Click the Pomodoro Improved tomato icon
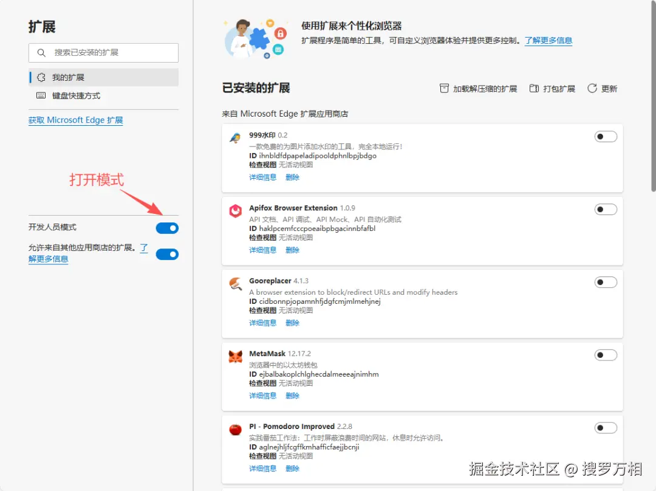 [x=236, y=429]
